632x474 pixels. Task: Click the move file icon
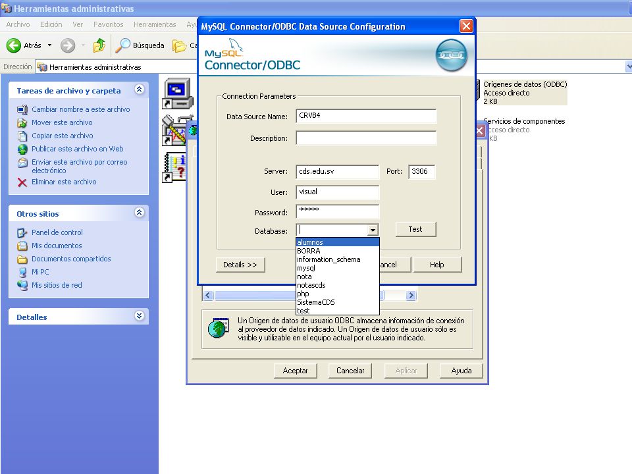(x=22, y=123)
